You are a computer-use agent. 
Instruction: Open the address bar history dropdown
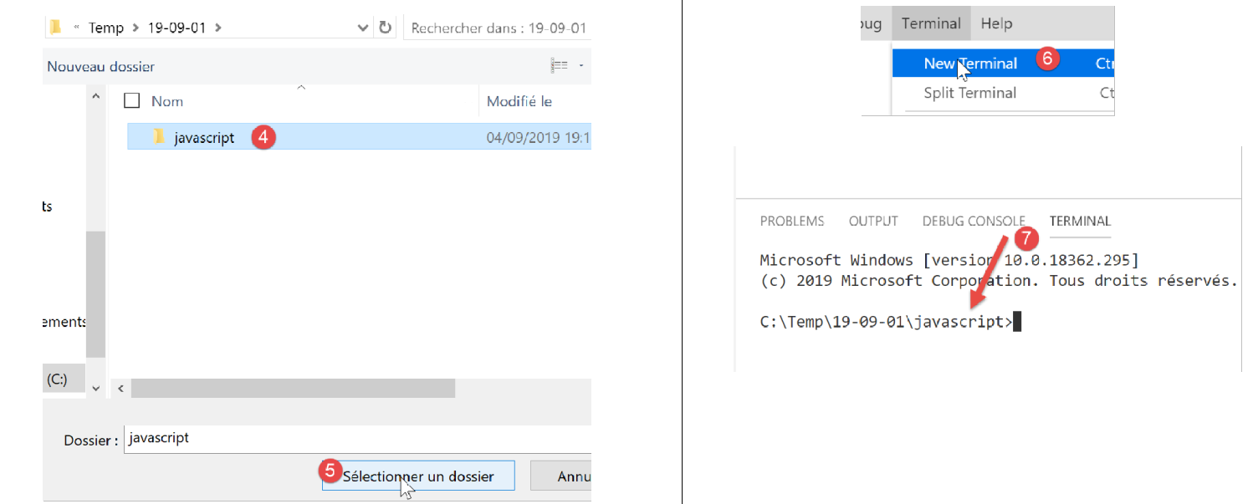tap(363, 28)
